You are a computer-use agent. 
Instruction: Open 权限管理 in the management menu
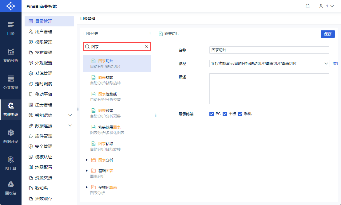tap(43, 42)
